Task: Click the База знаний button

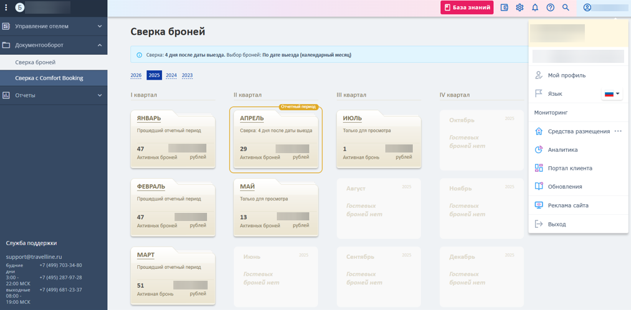Action: (x=467, y=7)
